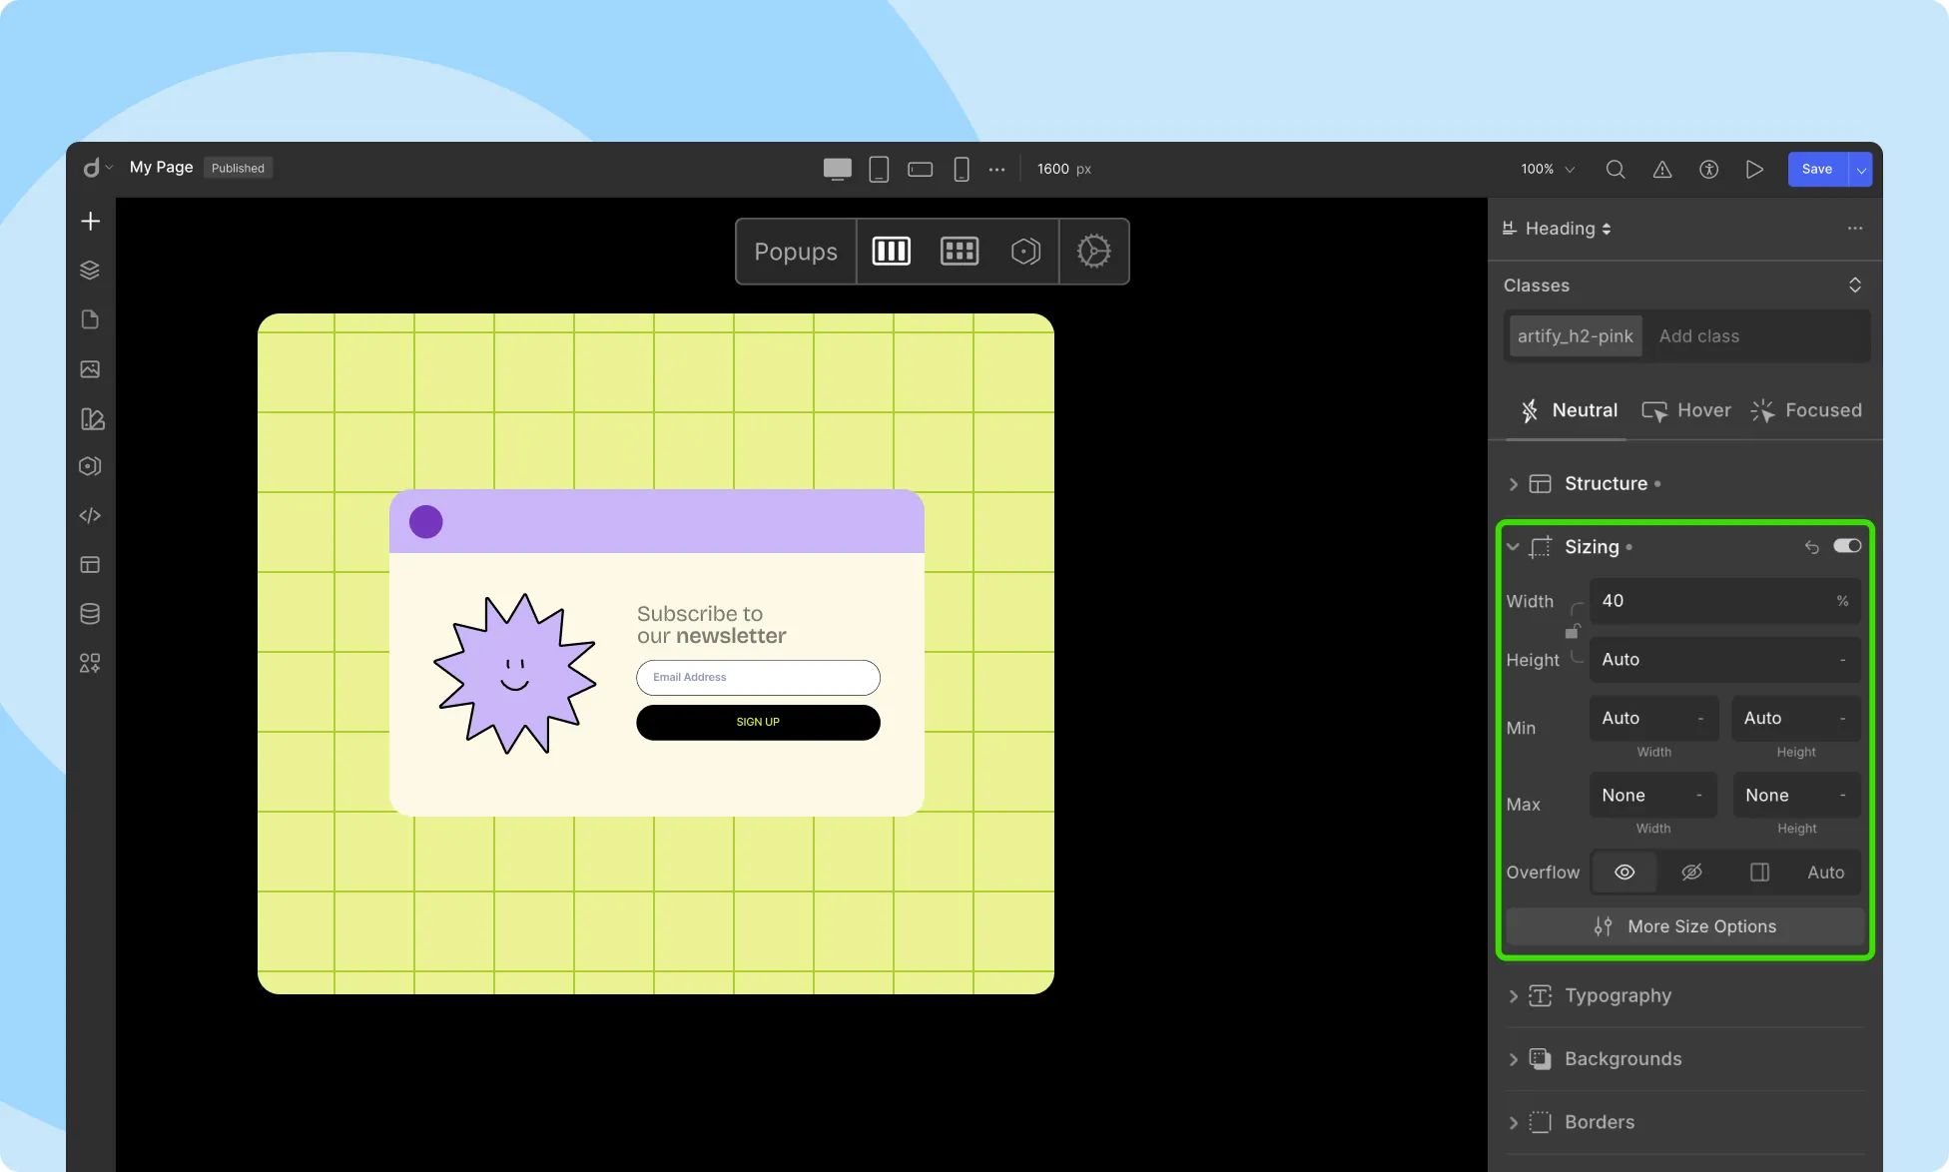Click the Save button
The width and height of the screenshot is (1949, 1172).
pyautogui.click(x=1817, y=170)
